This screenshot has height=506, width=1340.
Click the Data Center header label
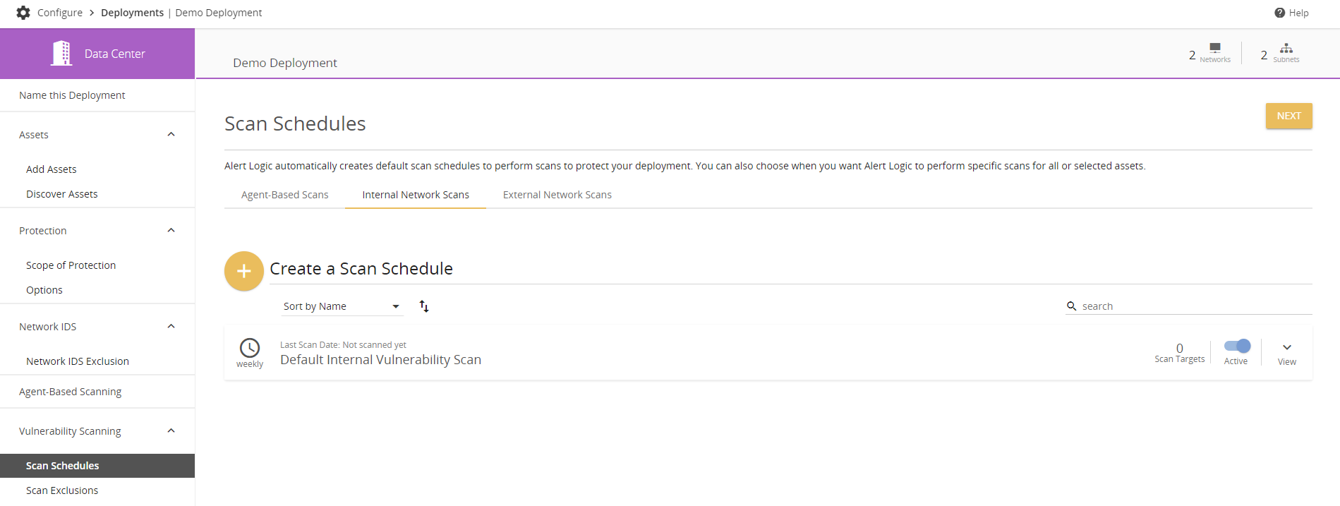[115, 54]
